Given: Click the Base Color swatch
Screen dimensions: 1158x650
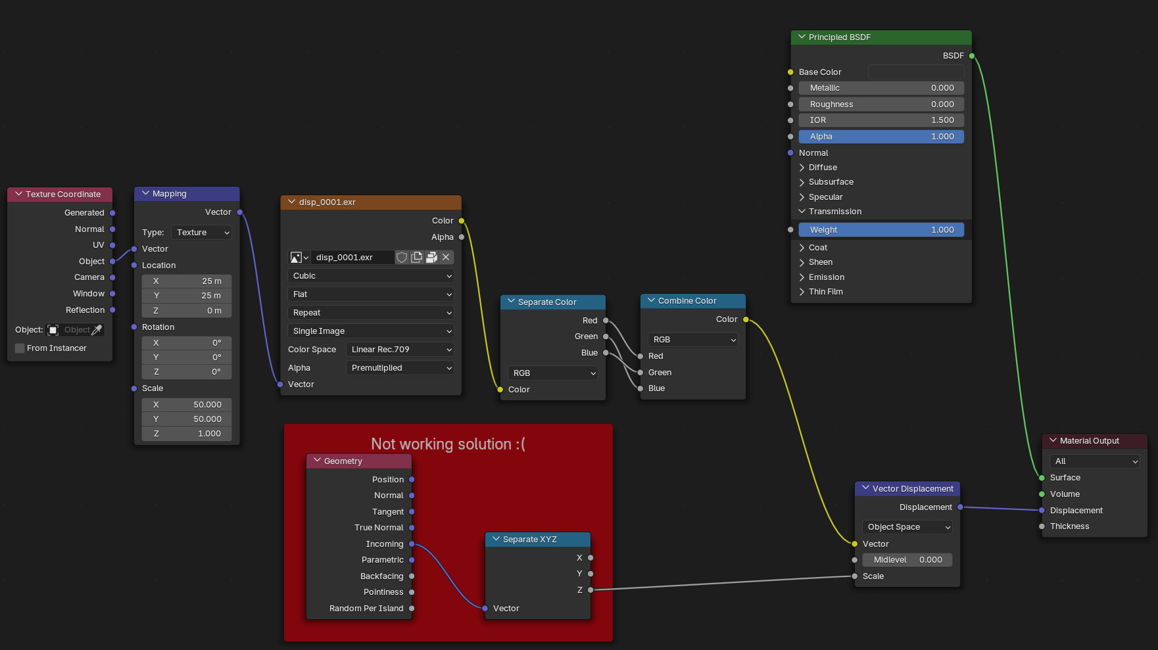Looking at the screenshot, I should (x=916, y=72).
